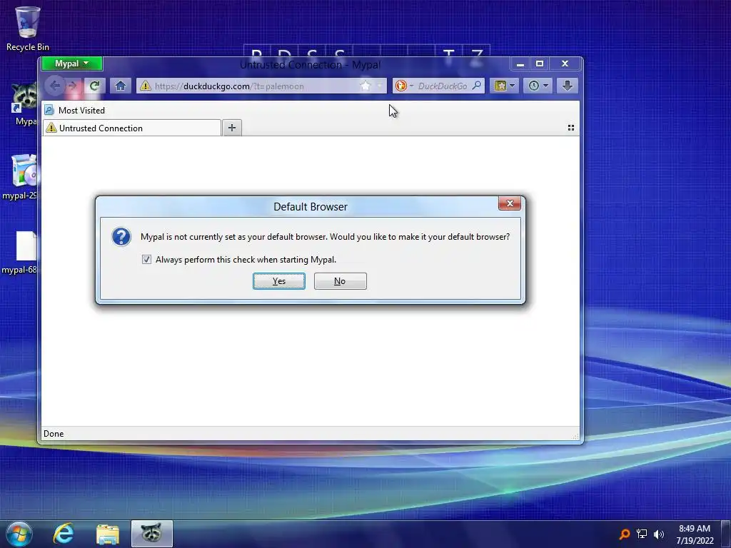Click the Mypal raccoon taskbar button

coord(151,534)
